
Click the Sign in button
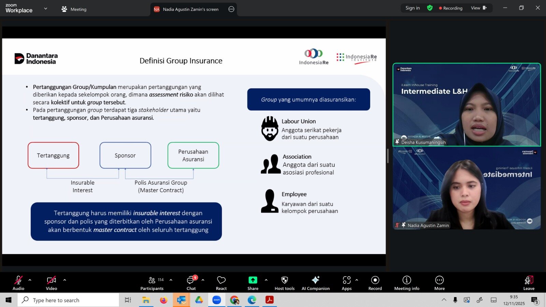(x=412, y=8)
